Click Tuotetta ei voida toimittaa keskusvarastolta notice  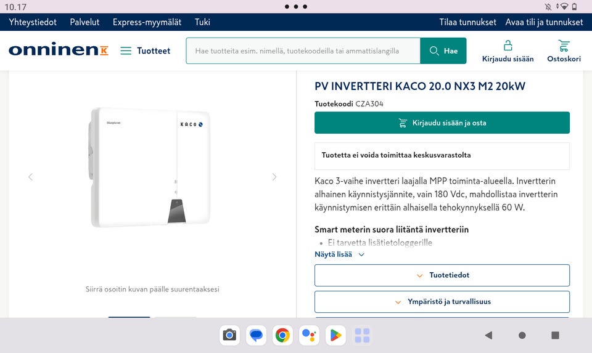tap(442, 156)
